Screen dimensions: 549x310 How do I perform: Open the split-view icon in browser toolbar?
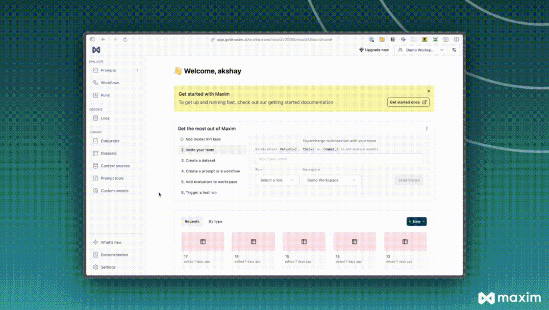(456, 40)
